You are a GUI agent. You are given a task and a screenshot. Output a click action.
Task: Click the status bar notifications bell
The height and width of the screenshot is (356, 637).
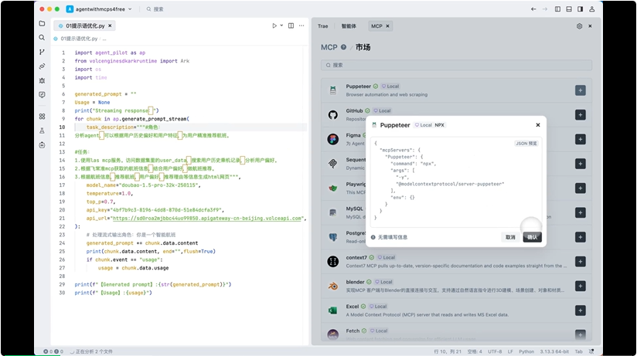(x=591, y=351)
